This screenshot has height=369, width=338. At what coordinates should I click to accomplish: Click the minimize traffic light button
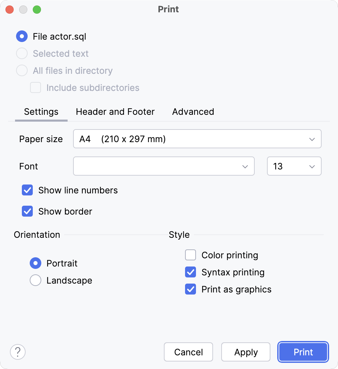23,10
